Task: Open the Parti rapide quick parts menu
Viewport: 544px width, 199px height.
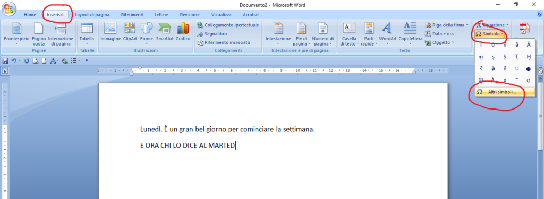Action: (369, 34)
